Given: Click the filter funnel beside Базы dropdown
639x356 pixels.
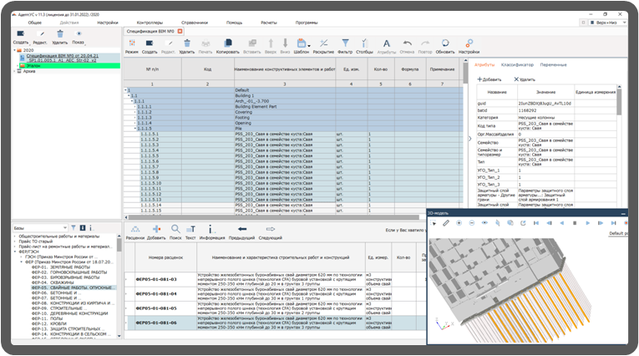Looking at the screenshot, I should point(74,228).
